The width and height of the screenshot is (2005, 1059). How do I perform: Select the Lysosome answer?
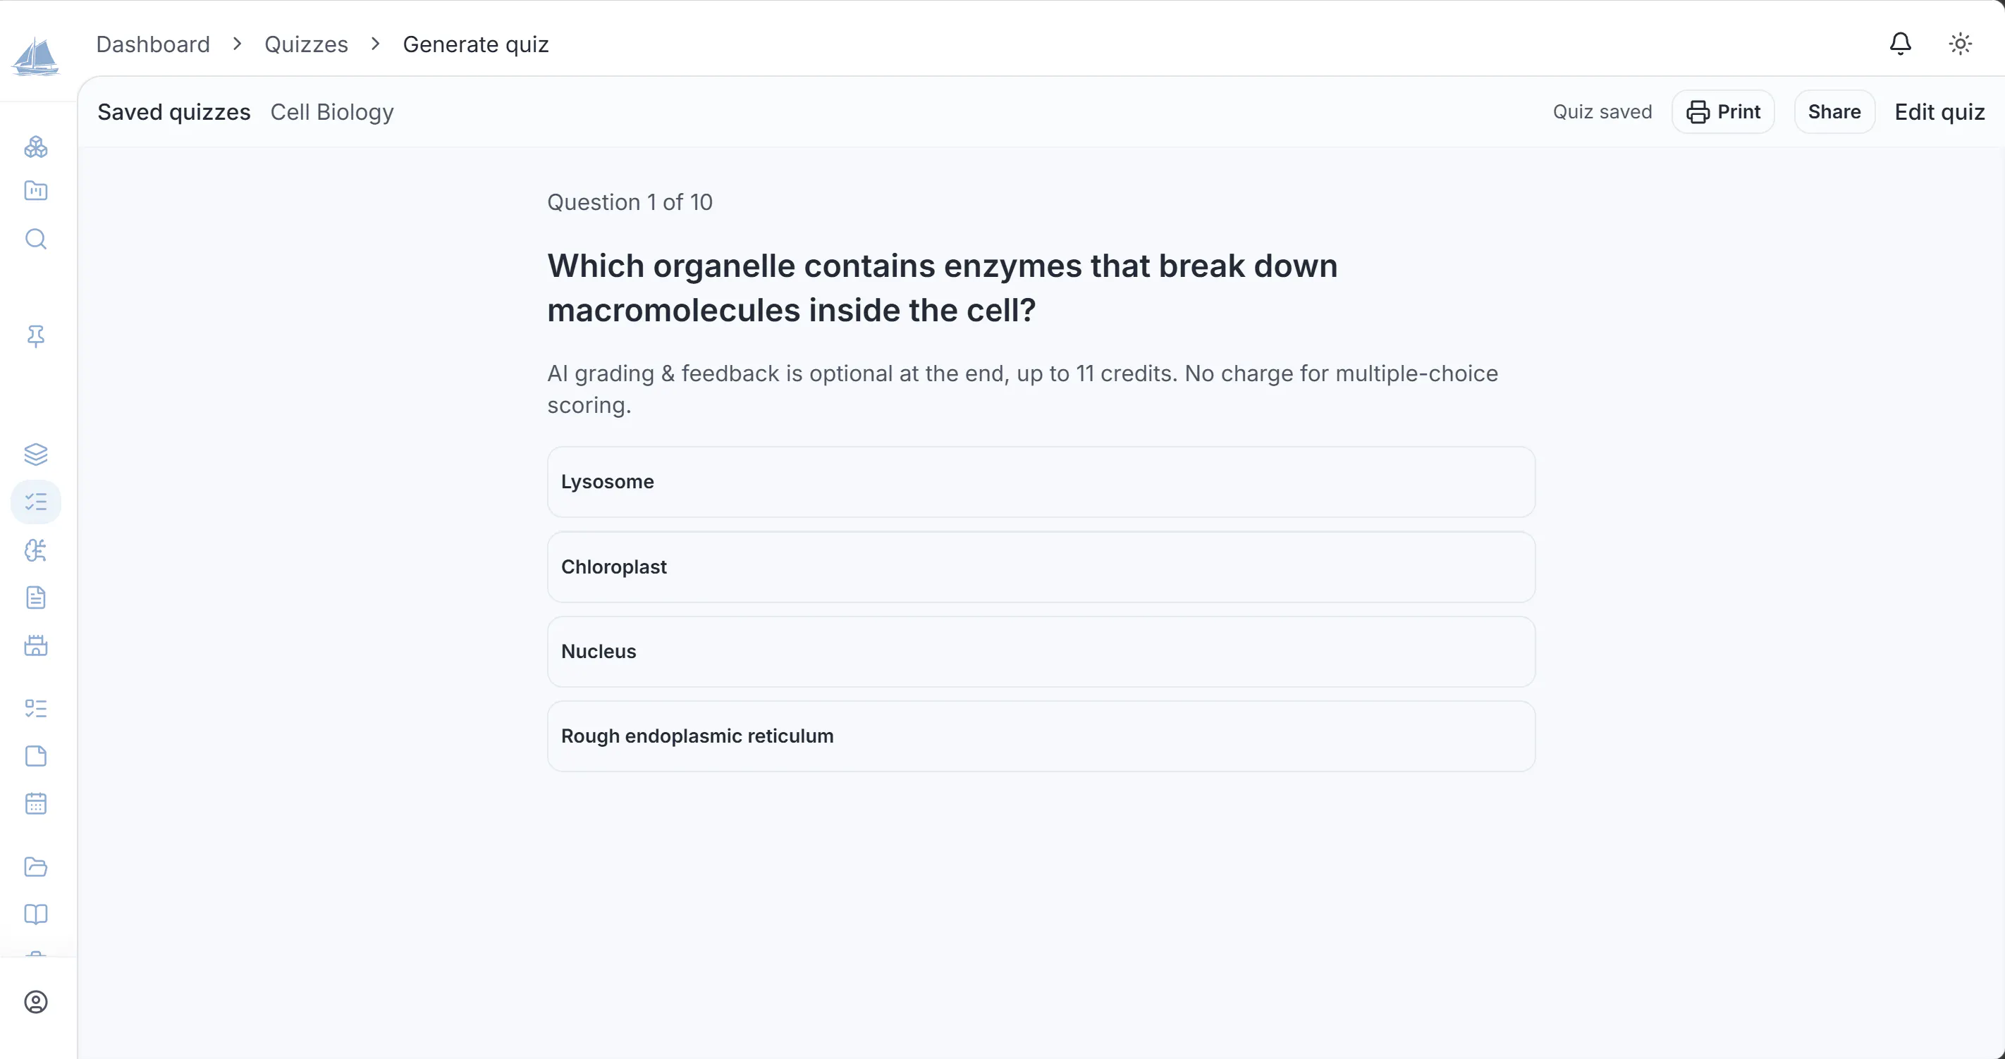1041,482
